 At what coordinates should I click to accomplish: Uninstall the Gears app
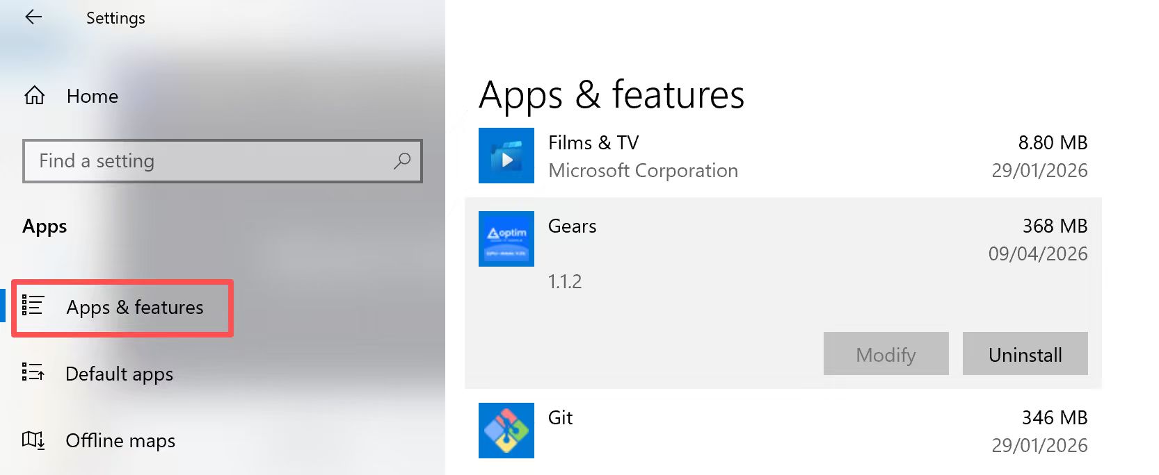(1025, 353)
